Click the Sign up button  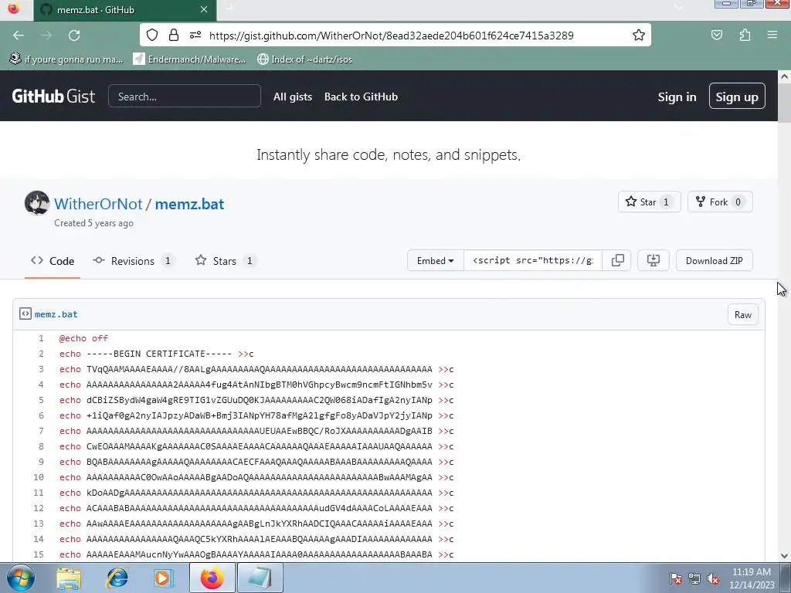pos(737,97)
